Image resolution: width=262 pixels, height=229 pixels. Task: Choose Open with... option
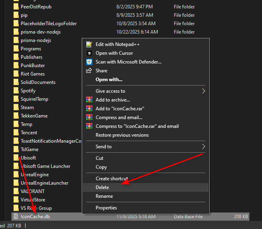pyautogui.click(x=146, y=80)
